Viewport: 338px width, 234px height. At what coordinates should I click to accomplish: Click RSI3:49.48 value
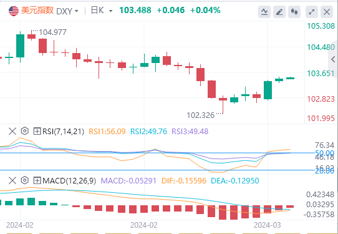point(190,131)
